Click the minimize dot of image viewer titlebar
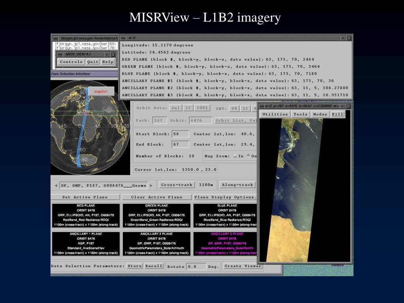Screen dimensions: 404x303 (342, 107)
